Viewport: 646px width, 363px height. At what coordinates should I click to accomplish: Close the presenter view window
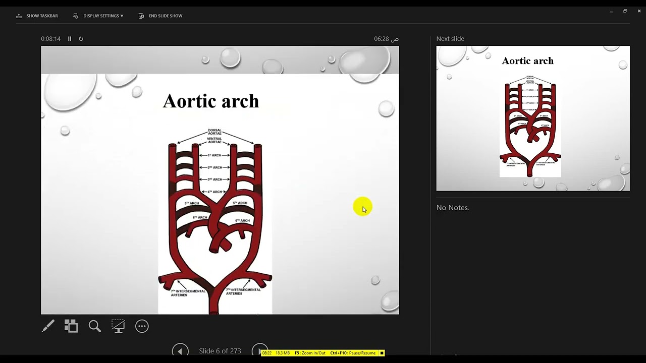[x=639, y=11]
